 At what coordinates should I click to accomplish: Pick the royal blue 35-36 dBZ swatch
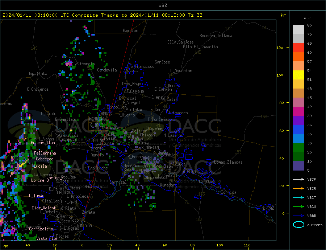298,130
